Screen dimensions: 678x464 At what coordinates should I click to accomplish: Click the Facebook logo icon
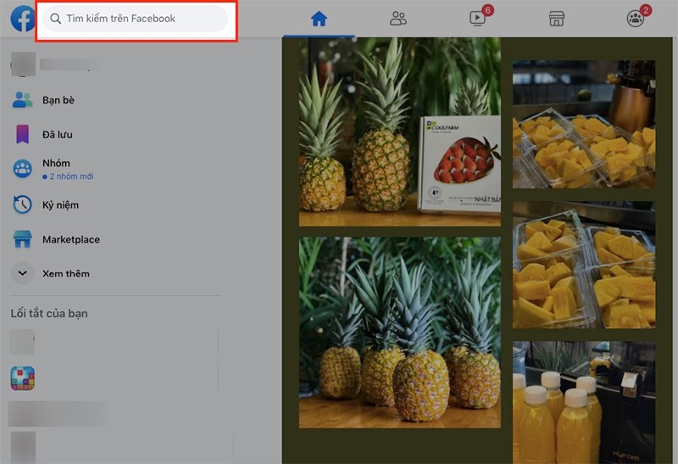[20, 19]
